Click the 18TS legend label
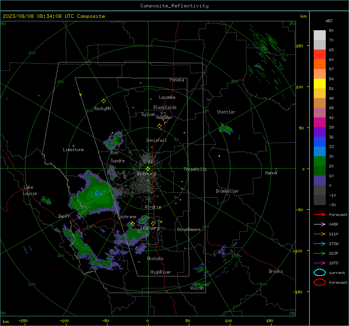349x326 pixels. (x=333, y=263)
